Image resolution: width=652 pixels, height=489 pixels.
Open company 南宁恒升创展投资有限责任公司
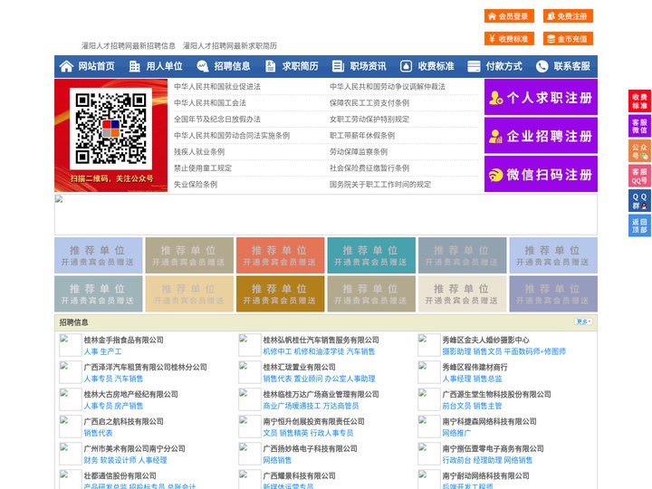coord(314,421)
